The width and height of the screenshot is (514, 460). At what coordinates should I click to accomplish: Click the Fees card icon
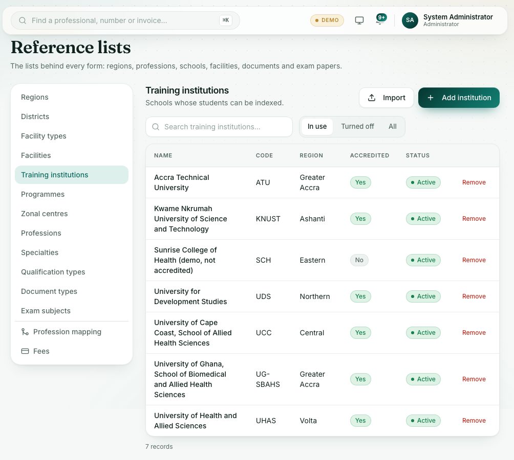click(x=25, y=351)
